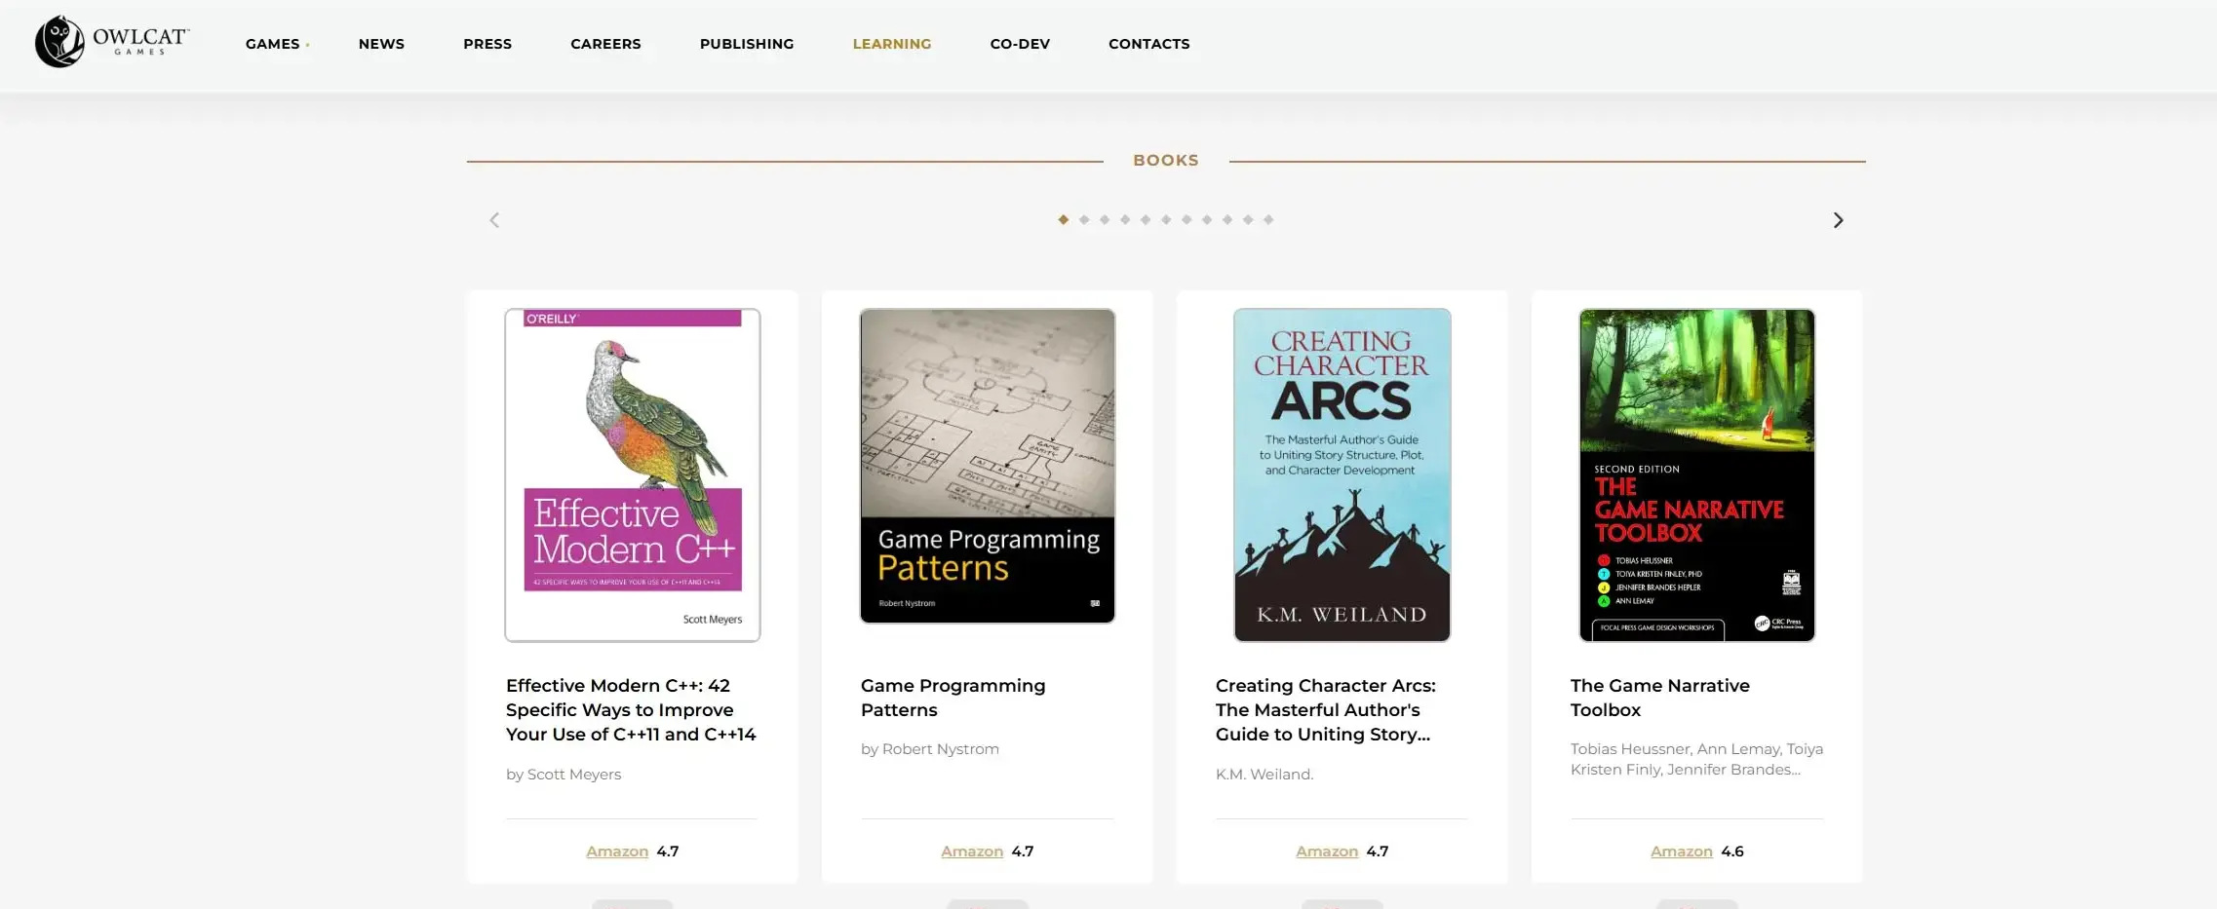
Task: Open Amazon link under Game Programming Patterns
Action: pyautogui.click(x=971, y=852)
